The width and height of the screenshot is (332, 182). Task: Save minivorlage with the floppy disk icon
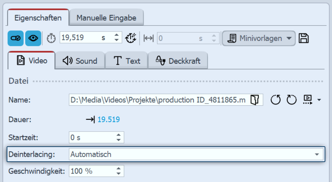(304, 38)
